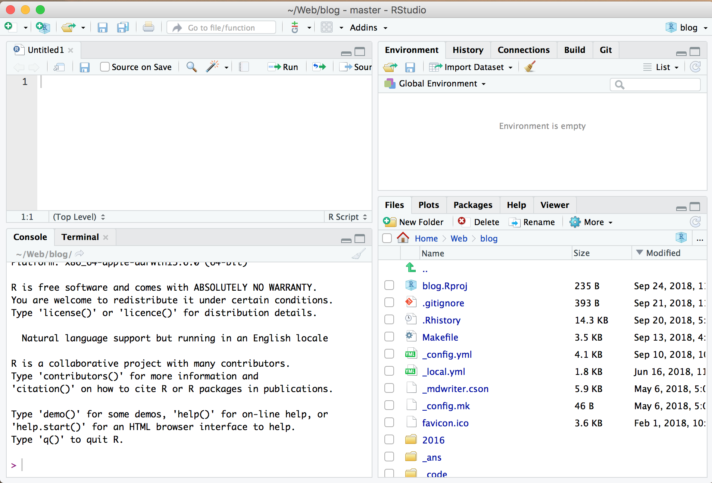Click the Go to file/function field
Screen dimensions: 712x483
221,28
